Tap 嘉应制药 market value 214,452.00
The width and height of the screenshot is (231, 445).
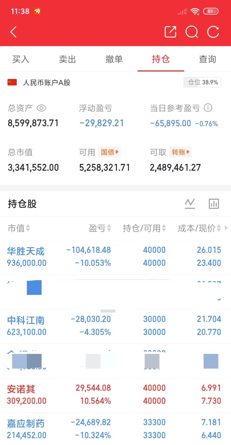27,435
